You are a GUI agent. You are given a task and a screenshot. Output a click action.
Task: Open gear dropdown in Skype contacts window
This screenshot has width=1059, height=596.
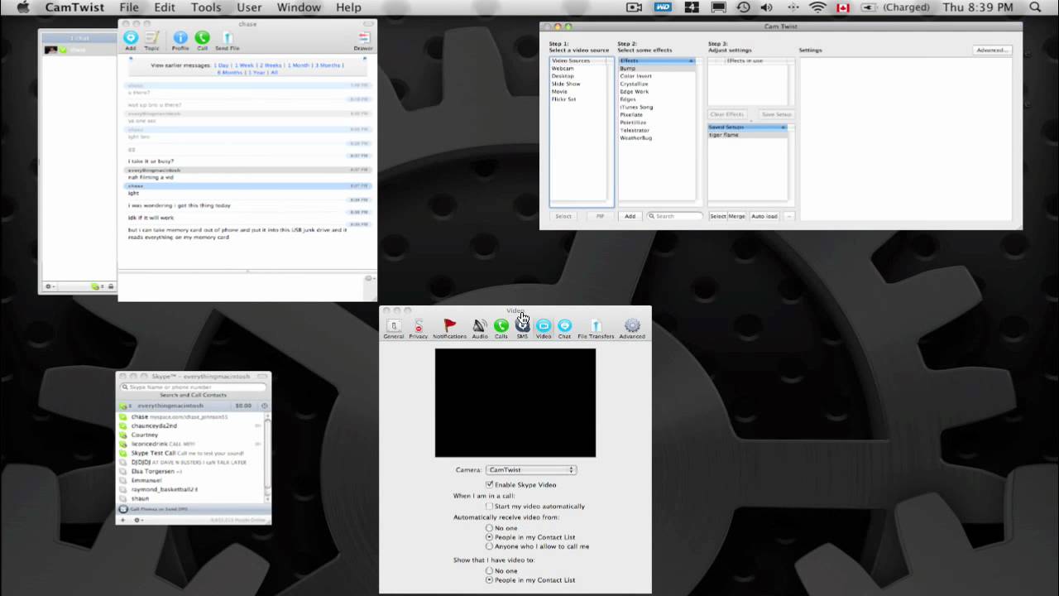coord(138,520)
